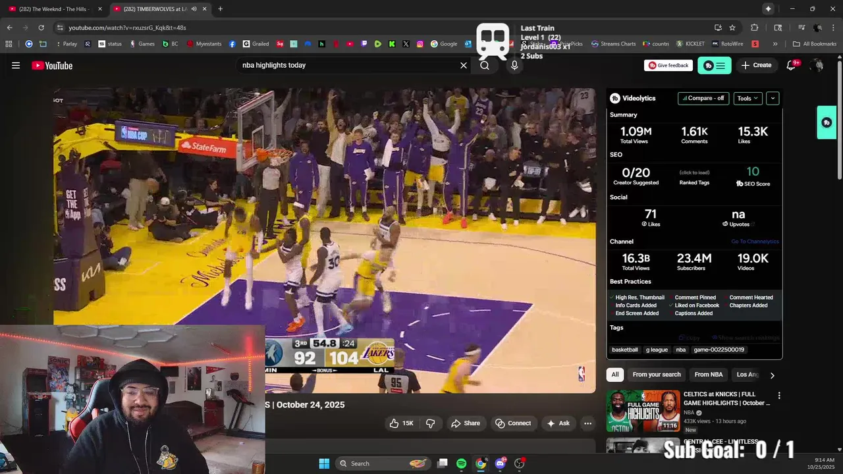Image resolution: width=843 pixels, height=474 pixels.
Task: Click the Windows taskbar Search box
Action: tap(383, 463)
